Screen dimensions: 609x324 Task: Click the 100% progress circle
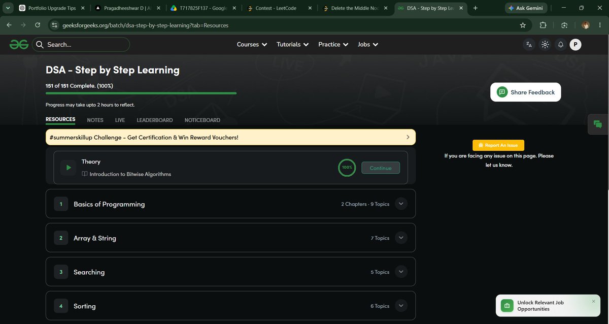[x=347, y=167]
